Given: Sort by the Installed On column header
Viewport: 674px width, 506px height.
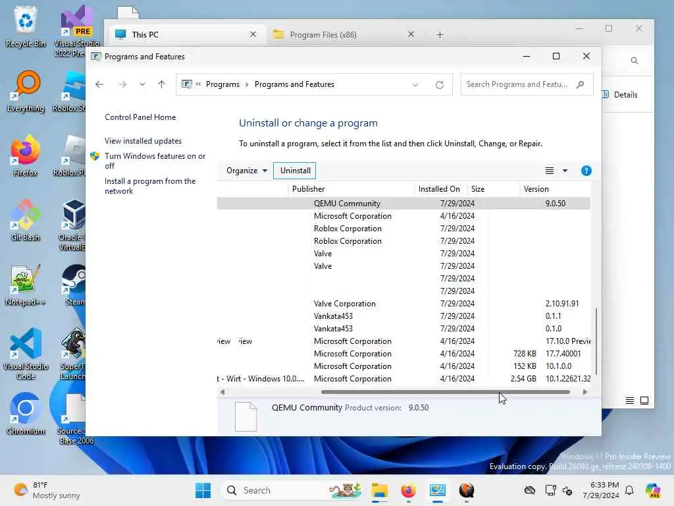Looking at the screenshot, I should coord(440,189).
